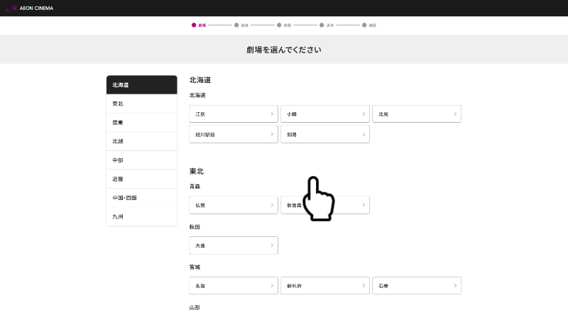
Task: Open the 新青森 theater chevron
Action: click(x=364, y=205)
